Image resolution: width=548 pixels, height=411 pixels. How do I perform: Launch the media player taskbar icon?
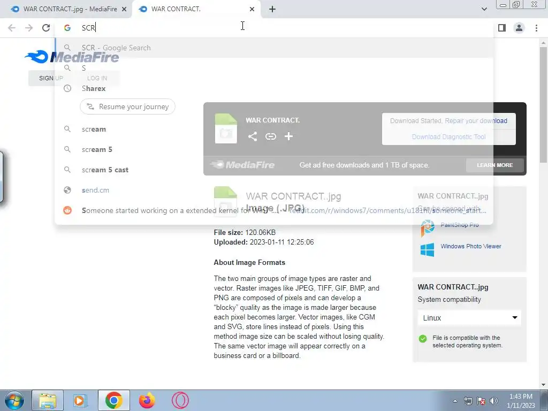click(x=80, y=400)
